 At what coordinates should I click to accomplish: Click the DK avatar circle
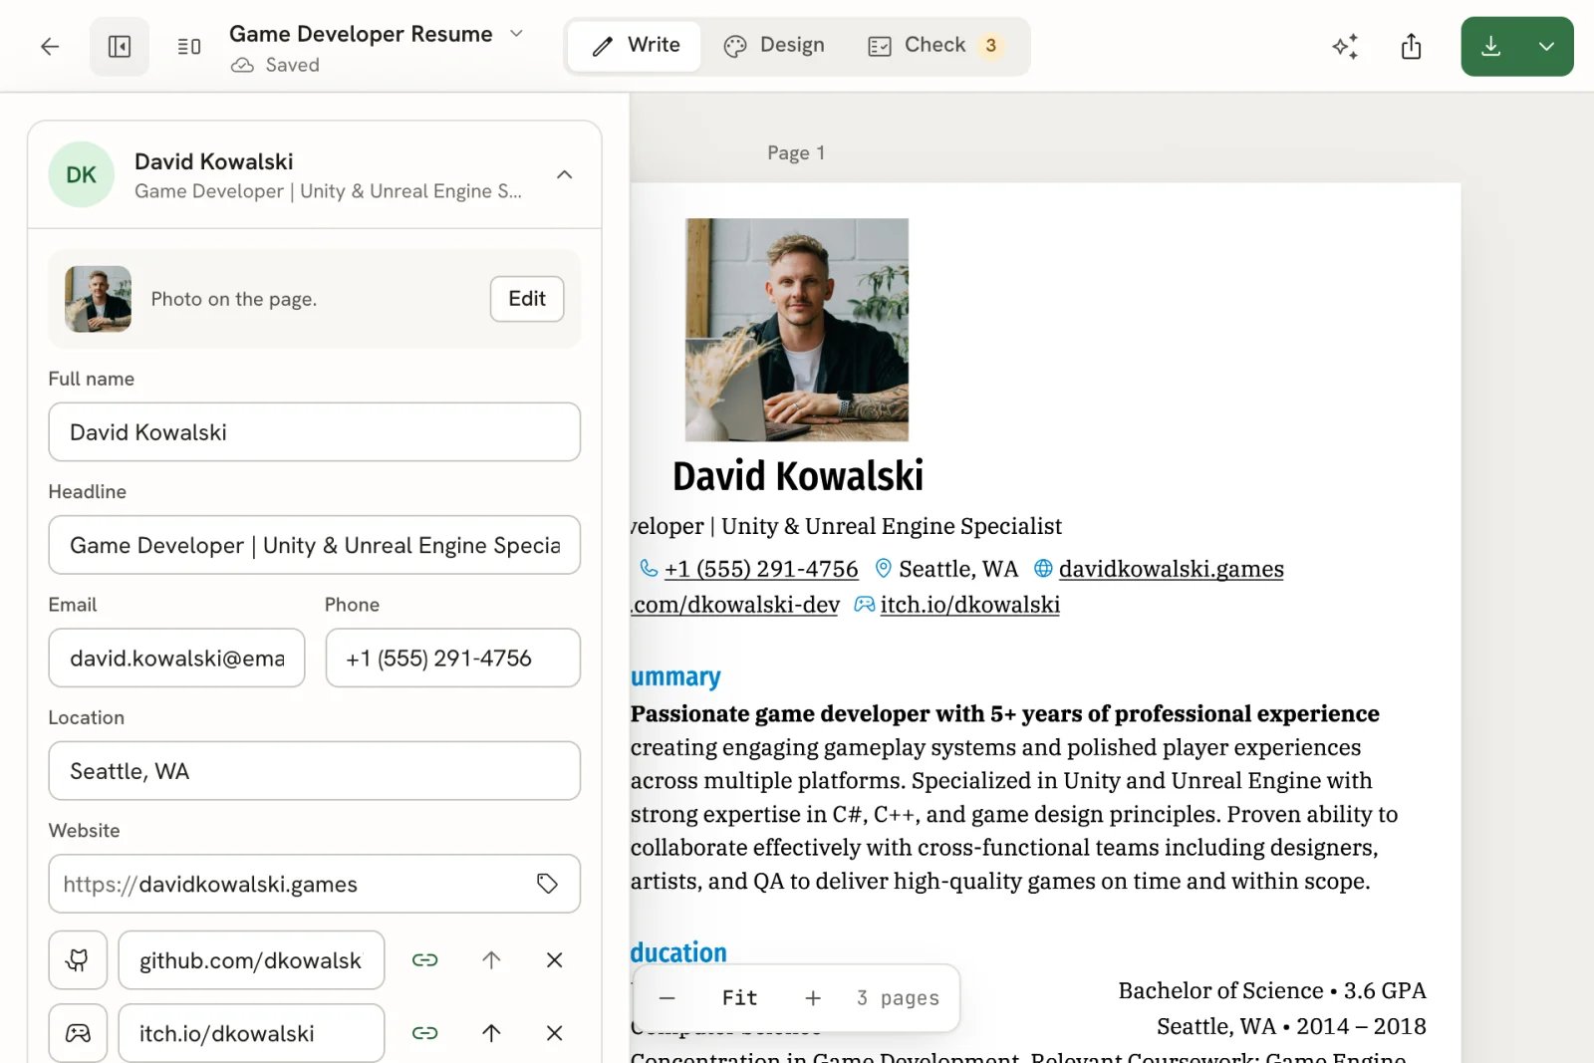coord(81,174)
